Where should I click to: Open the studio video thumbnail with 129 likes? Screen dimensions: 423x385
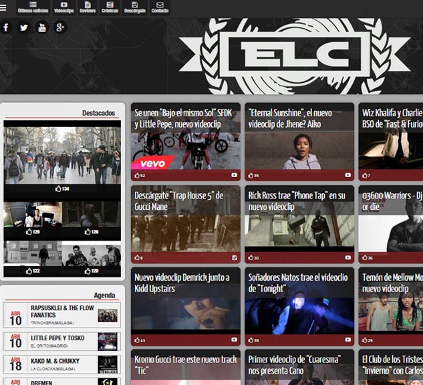click(33, 215)
